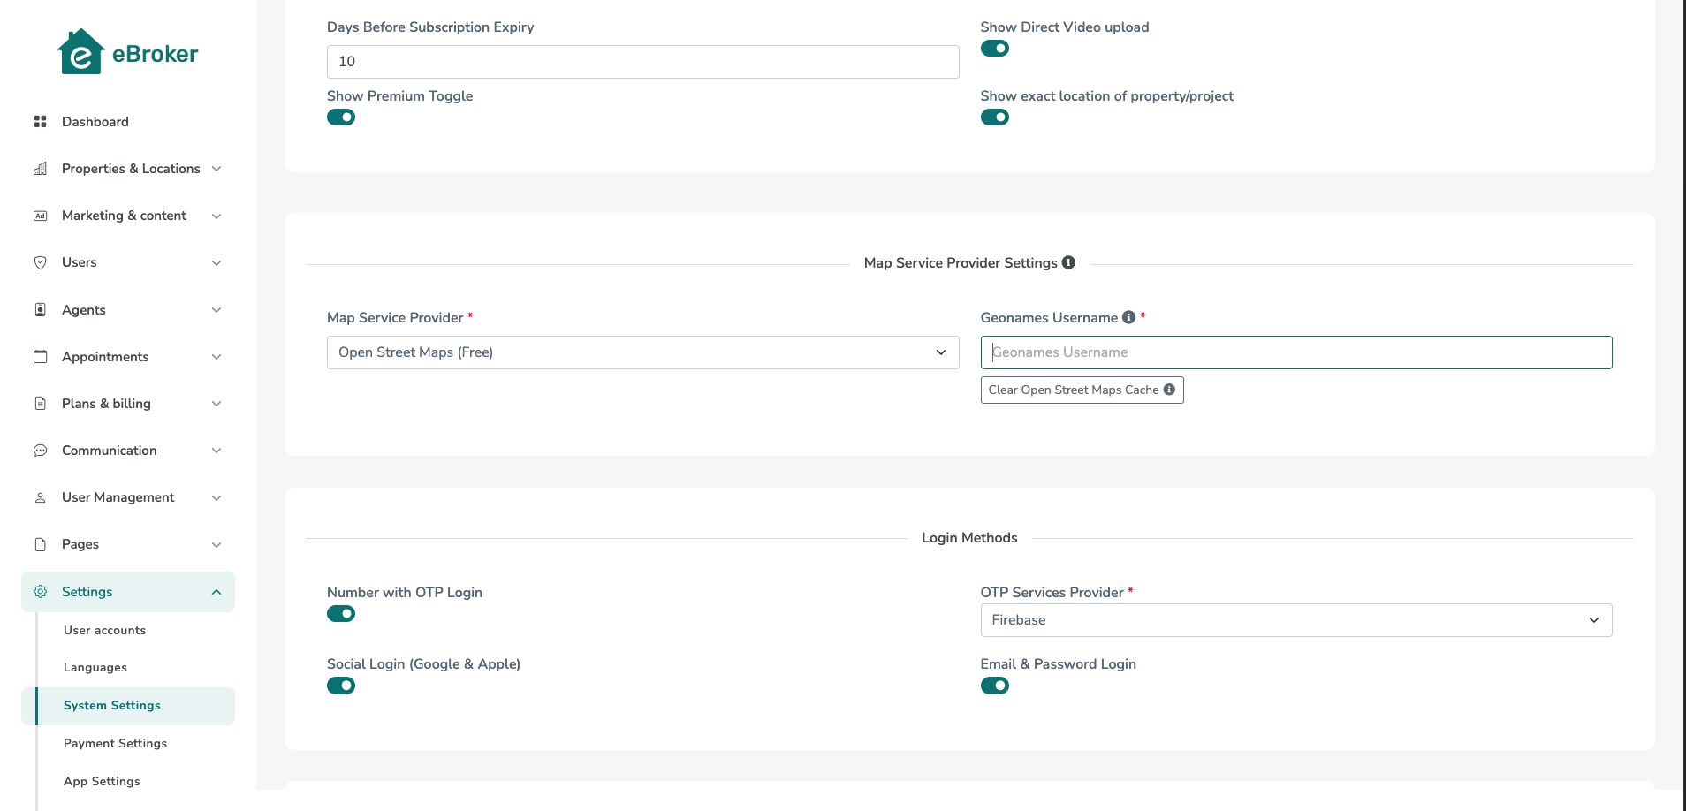Click the Pages file icon
Screen dimensions: 1686x811
click(x=40, y=544)
